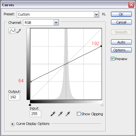Open the Channel RGB dropdown

point(41,22)
